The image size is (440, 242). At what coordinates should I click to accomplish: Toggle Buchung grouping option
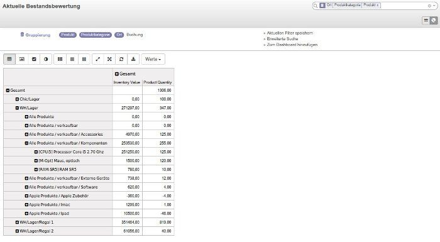click(135, 35)
